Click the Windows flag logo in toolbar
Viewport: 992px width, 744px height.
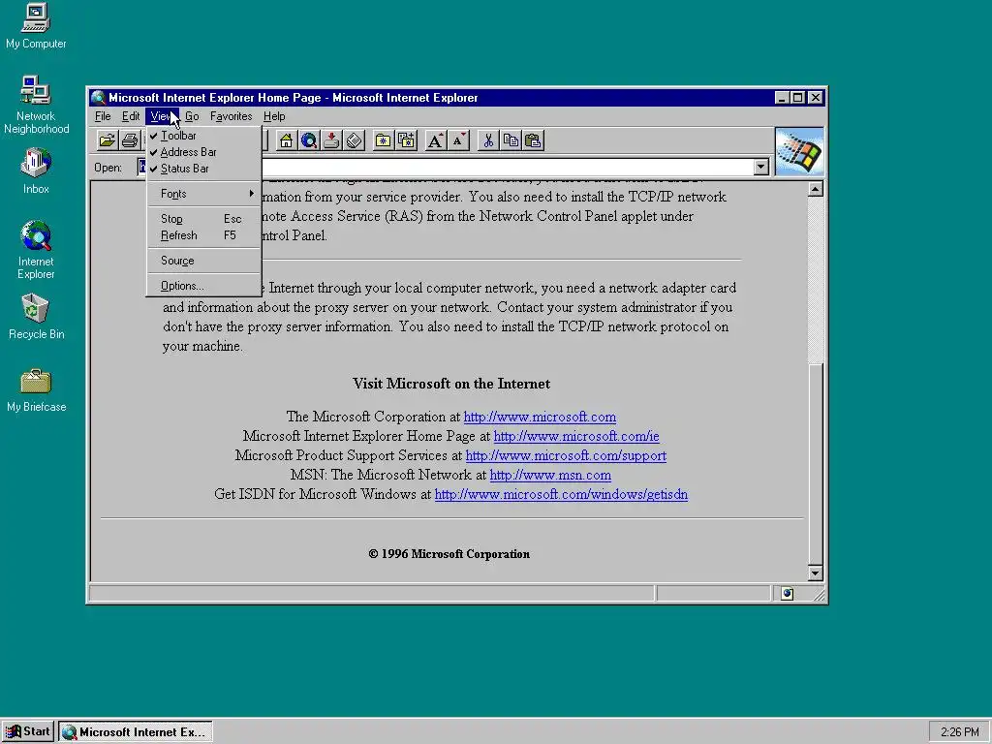coord(799,152)
